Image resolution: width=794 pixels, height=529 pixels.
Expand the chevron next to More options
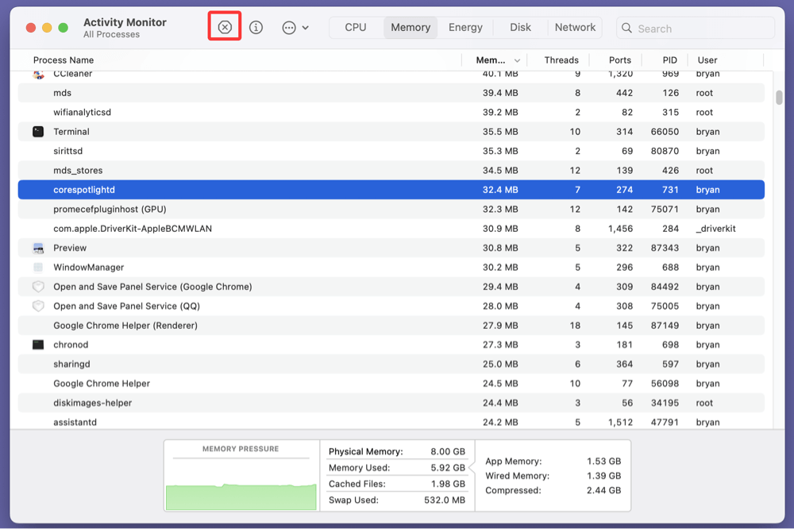(x=306, y=26)
